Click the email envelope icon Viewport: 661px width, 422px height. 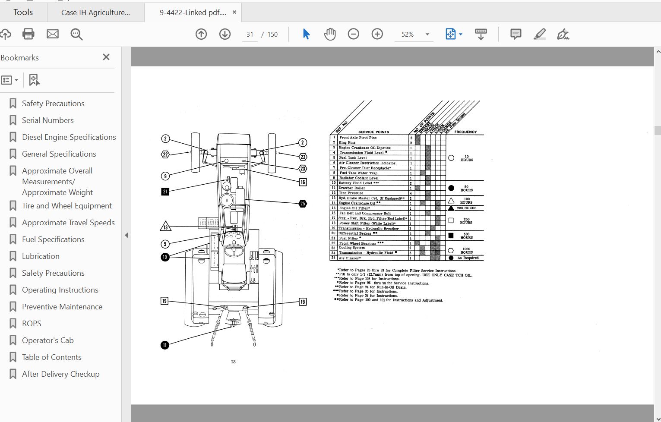53,34
